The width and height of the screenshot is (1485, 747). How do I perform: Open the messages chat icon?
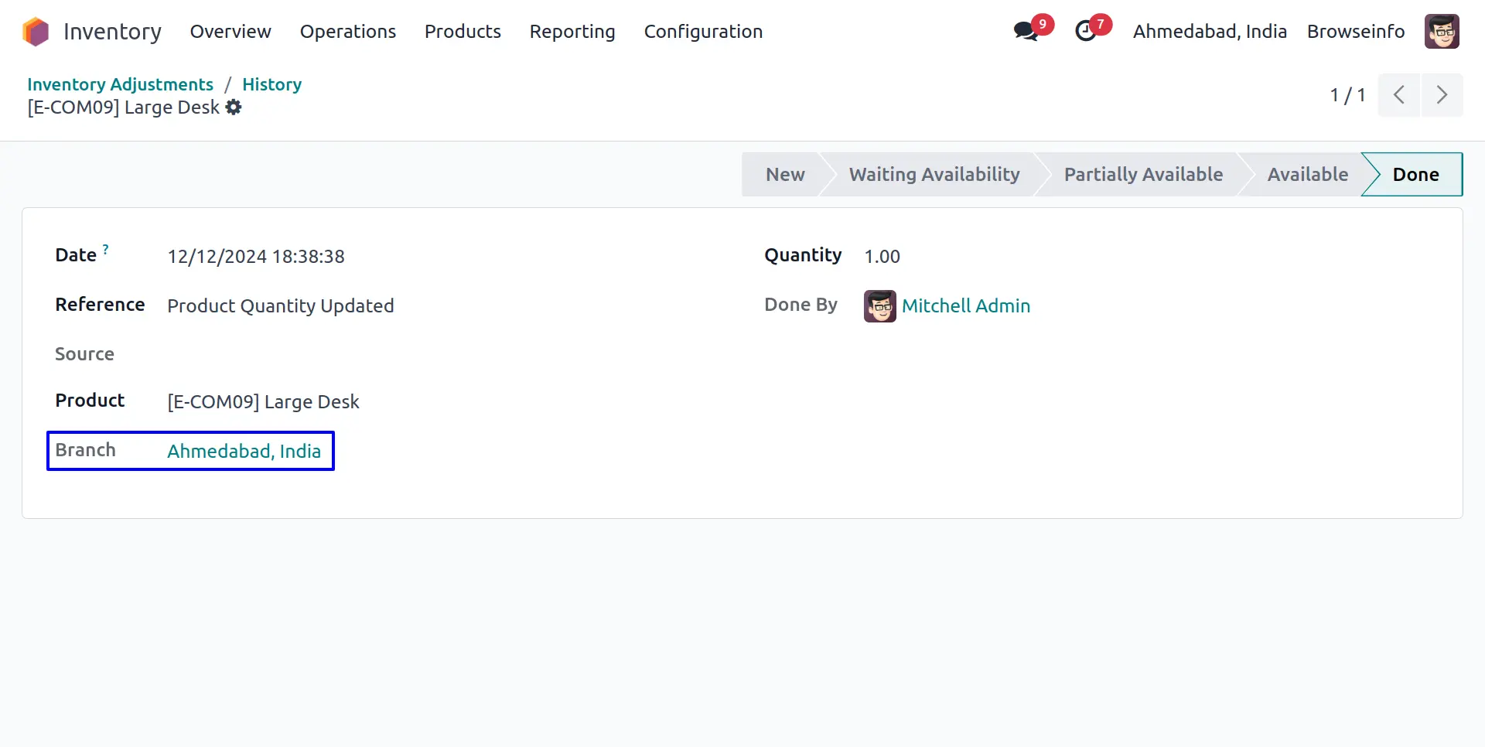pyautogui.click(x=1026, y=31)
